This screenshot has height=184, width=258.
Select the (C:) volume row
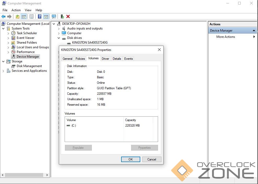74,126
